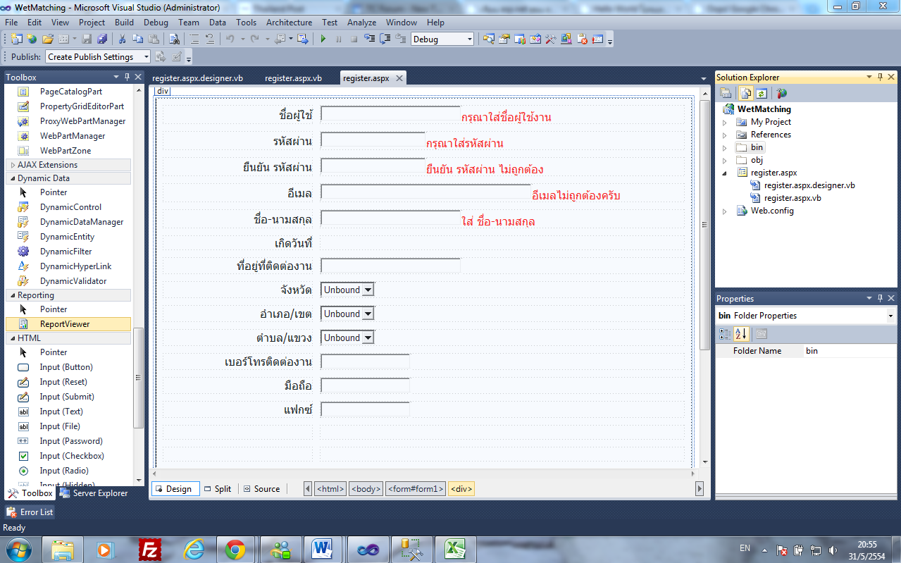901x563 pixels.
Task: Select Input (Checkbox) HTML toolbox item
Action: pos(68,456)
